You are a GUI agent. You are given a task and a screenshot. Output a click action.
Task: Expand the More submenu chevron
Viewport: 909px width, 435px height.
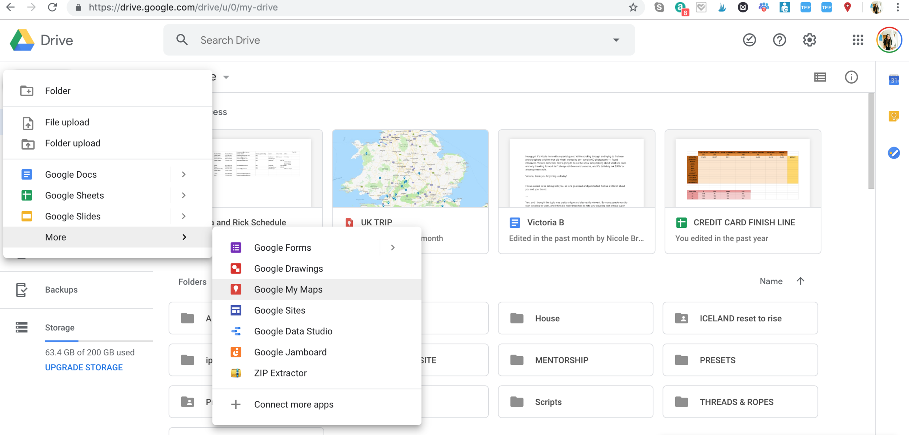184,237
